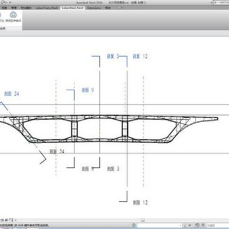Viewport: 229px width, 229px height.
Task: Open the Extensions ribbon tab
Action: click(94, 8)
